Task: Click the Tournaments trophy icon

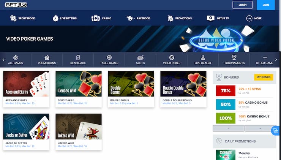Action: pyautogui.click(x=234, y=57)
